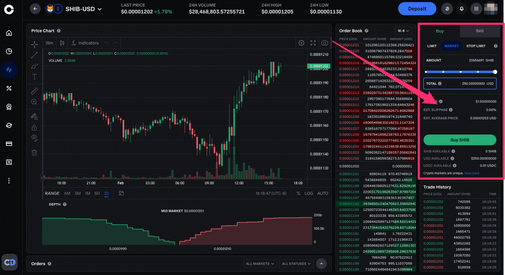Viewport: 505px width, 275px height.
Task: Open the portfolio pie-chart icon in sidebar
Action: pyautogui.click(x=9, y=51)
